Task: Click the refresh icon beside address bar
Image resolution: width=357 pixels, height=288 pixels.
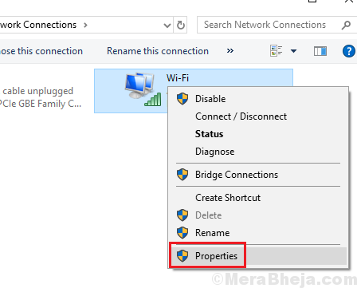Action: (x=181, y=25)
